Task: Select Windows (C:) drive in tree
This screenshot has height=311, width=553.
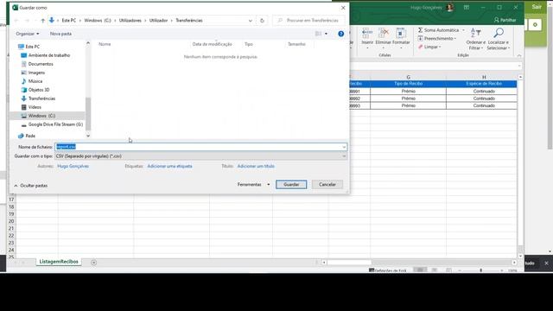Action: point(41,116)
